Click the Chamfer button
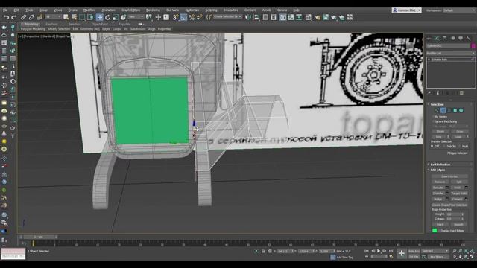The height and width of the screenshot is (268, 477). [438, 194]
